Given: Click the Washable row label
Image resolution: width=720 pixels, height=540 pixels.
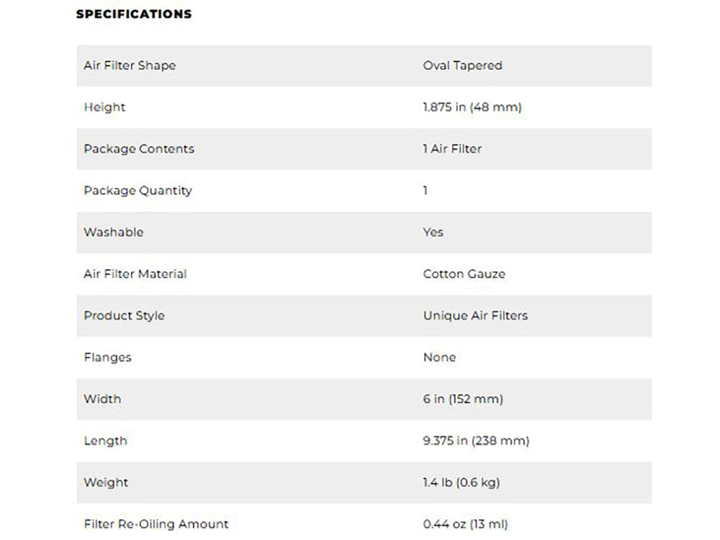Looking at the screenshot, I should (114, 233).
